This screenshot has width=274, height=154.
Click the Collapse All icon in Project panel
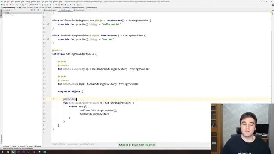point(34,10)
